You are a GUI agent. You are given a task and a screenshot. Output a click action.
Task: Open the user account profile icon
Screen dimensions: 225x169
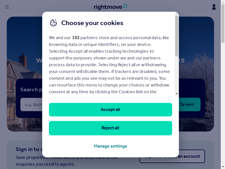click(214, 7)
